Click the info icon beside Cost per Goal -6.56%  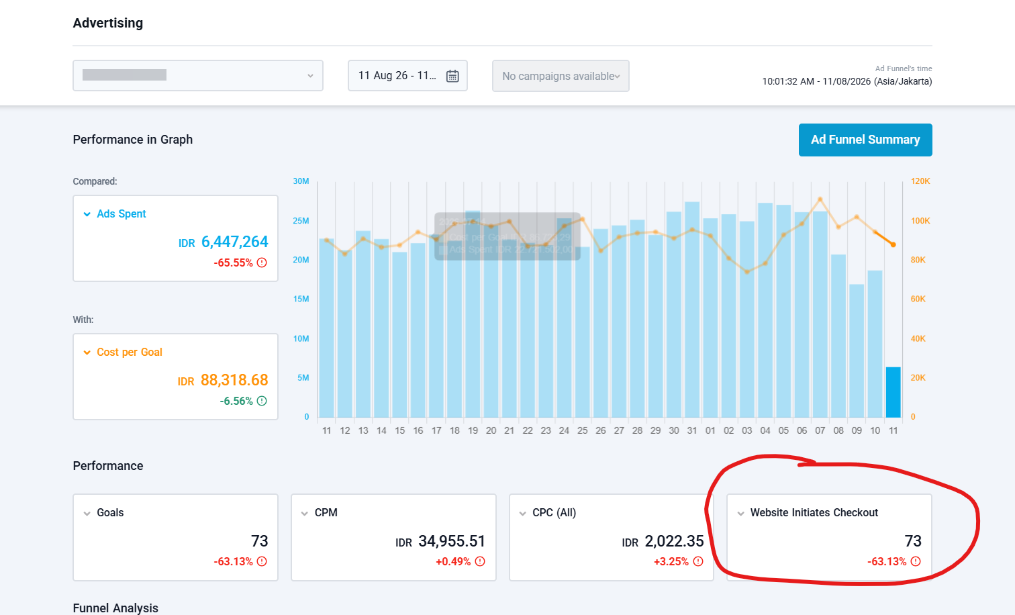(262, 401)
